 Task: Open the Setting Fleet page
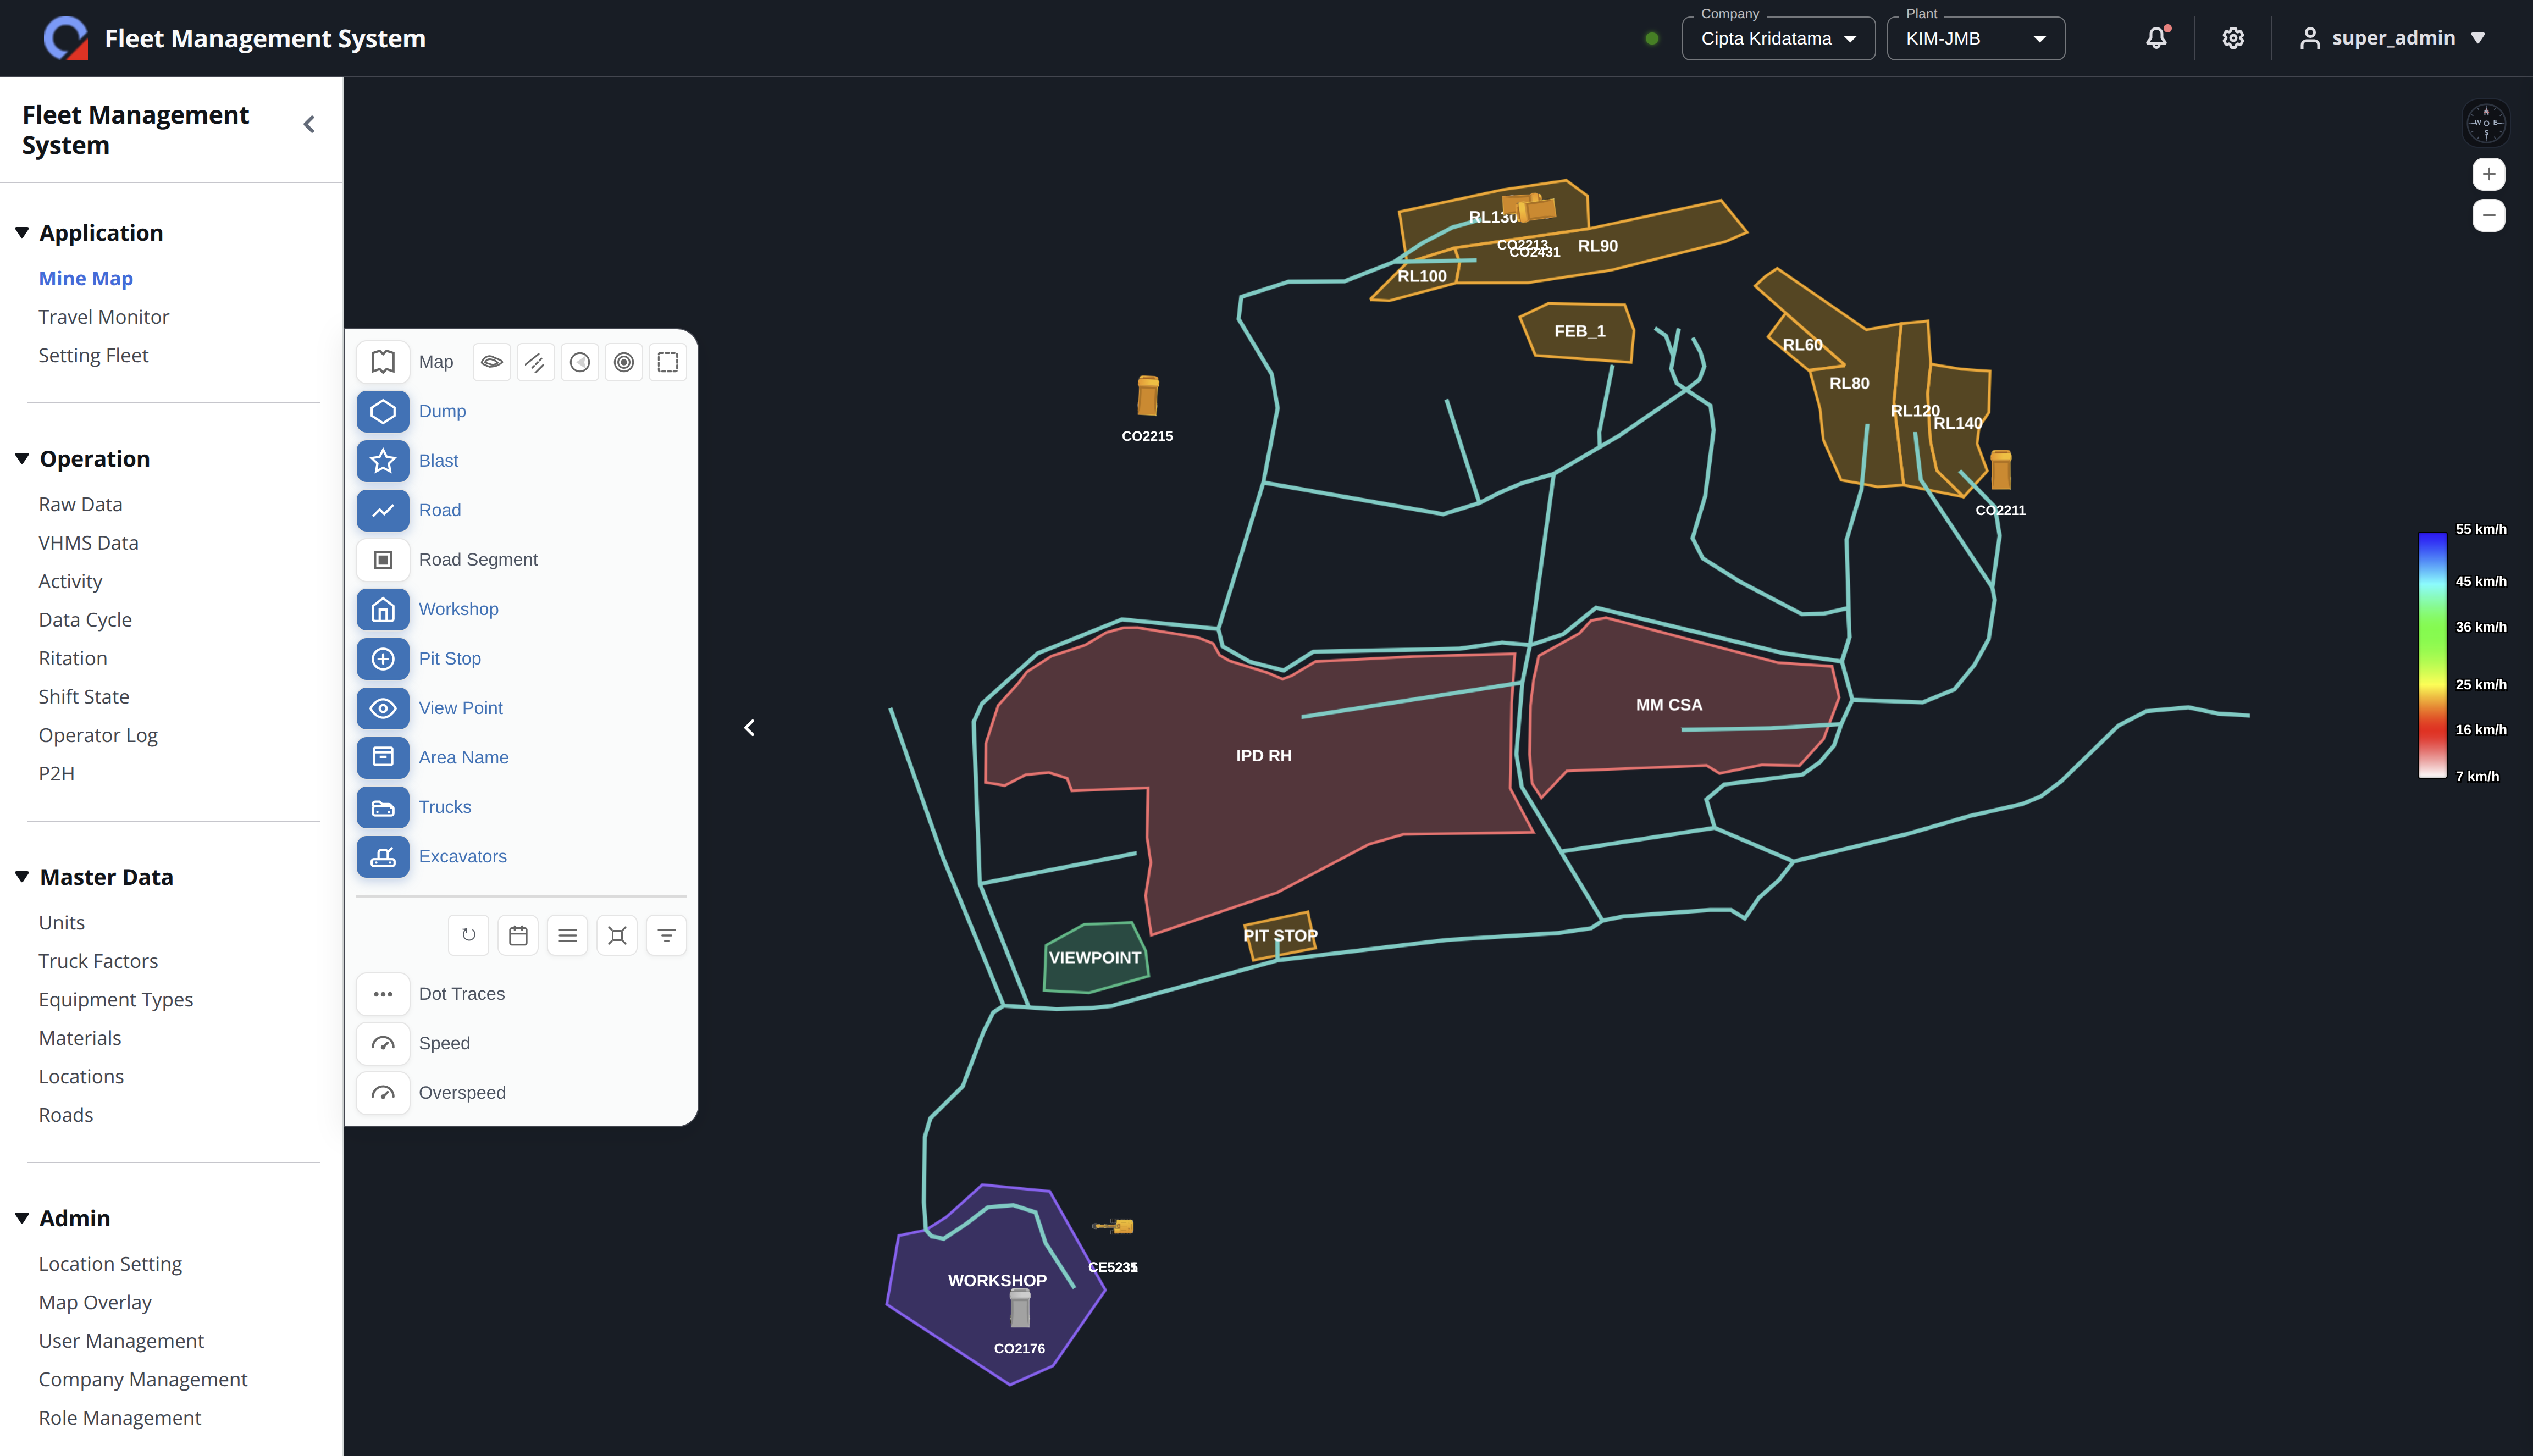pyautogui.click(x=93, y=356)
